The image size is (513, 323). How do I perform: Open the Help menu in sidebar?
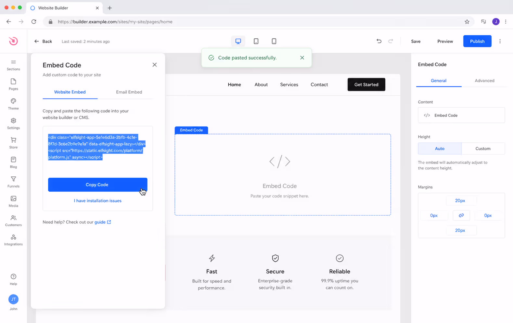(x=13, y=280)
